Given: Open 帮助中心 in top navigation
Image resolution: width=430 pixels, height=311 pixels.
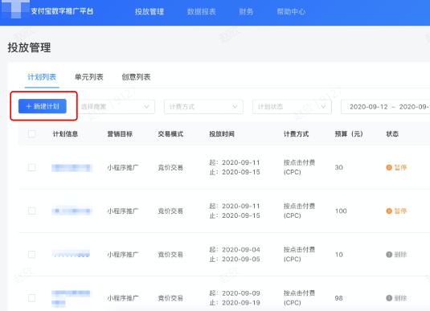Looking at the screenshot, I should point(291,11).
